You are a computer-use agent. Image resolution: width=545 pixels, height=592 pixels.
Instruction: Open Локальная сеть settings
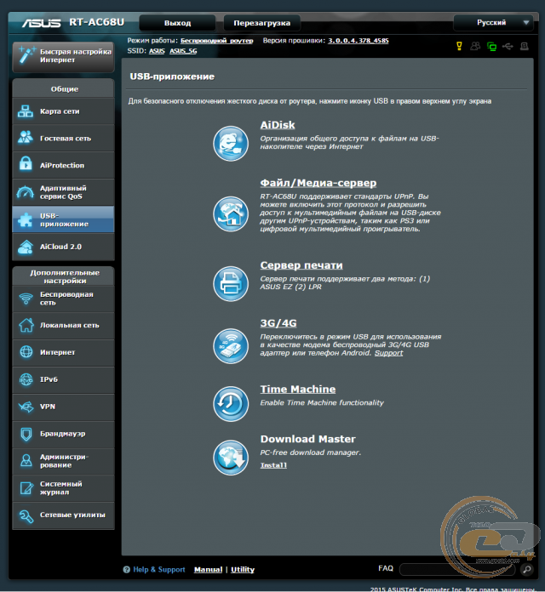click(64, 326)
